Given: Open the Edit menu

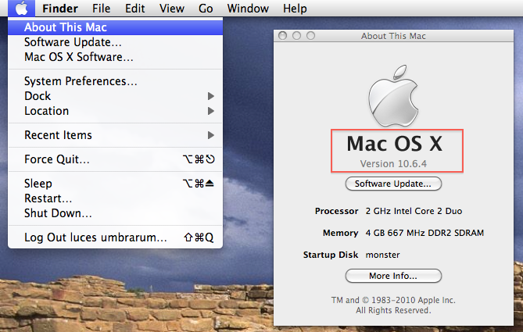Looking at the screenshot, I should pyautogui.click(x=134, y=8).
